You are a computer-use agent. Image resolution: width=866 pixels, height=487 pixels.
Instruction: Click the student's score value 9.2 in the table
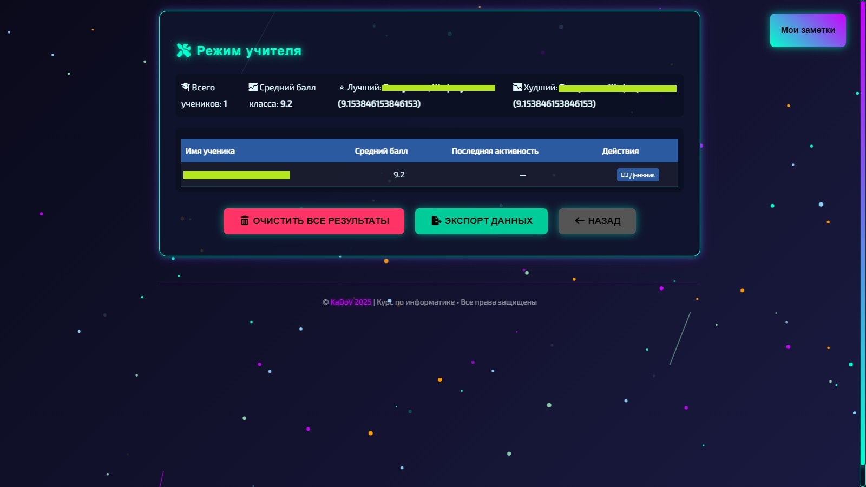pos(399,175)
